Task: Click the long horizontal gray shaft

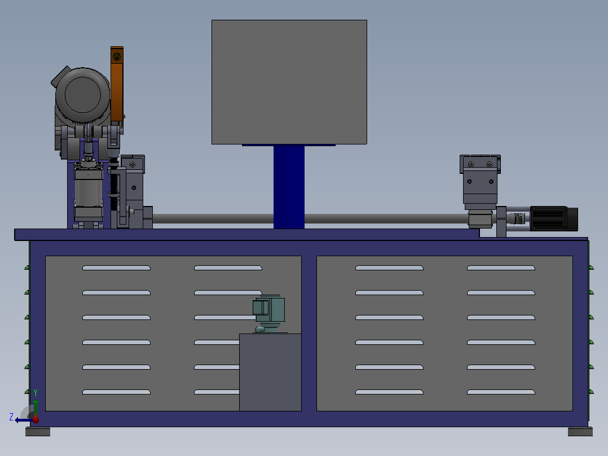Action: (310, 218)
